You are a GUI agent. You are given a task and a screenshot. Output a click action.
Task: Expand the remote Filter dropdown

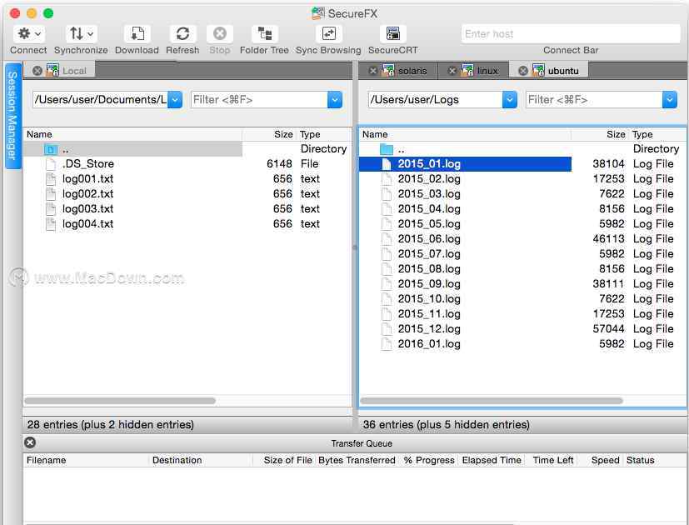[x=670, y=100]
